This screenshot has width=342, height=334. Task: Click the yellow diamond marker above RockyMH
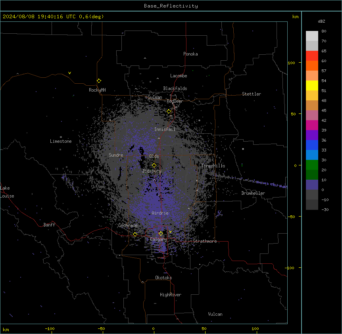[99, 81]
